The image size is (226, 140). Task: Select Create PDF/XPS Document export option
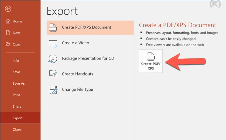[x=90, y=28]
